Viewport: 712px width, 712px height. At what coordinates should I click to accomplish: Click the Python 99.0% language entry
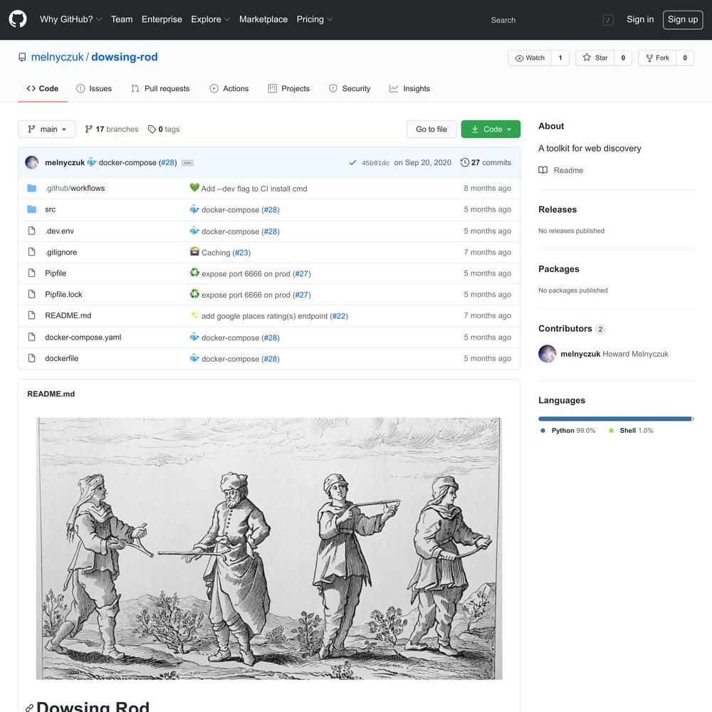(567, 431)
